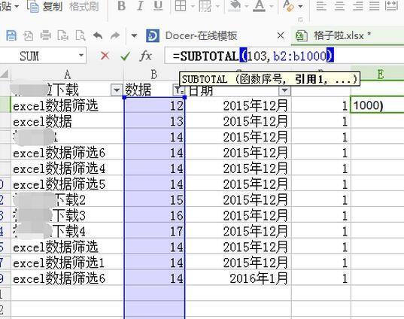Switch to the 格子啦.xlsx tab

[342, 35]
